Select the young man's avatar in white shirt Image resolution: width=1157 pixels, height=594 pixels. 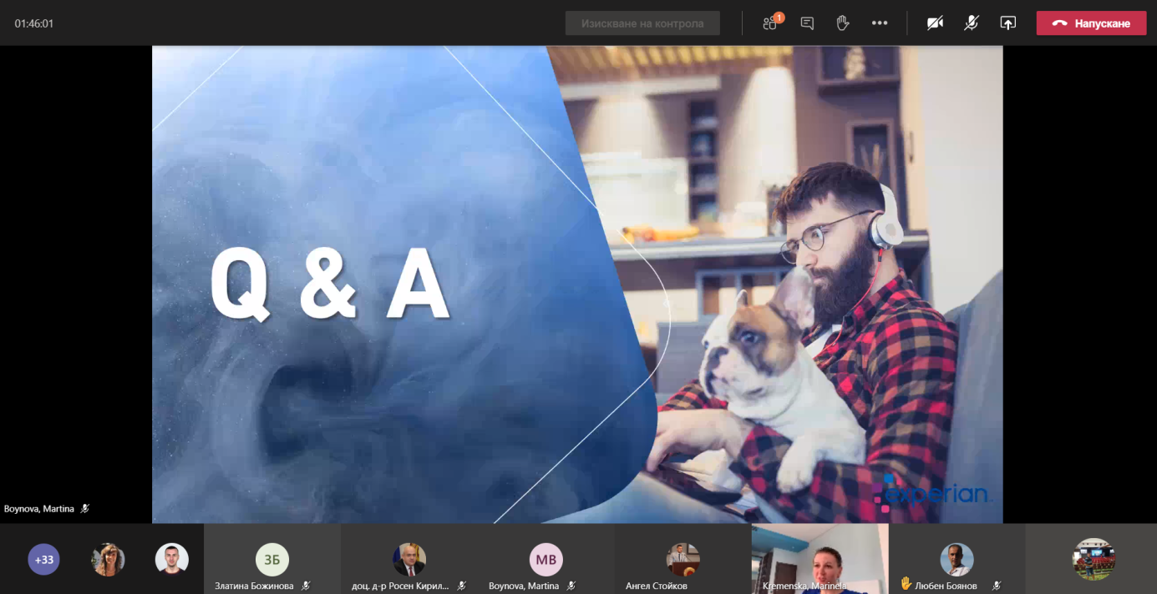tap(172, 560)
